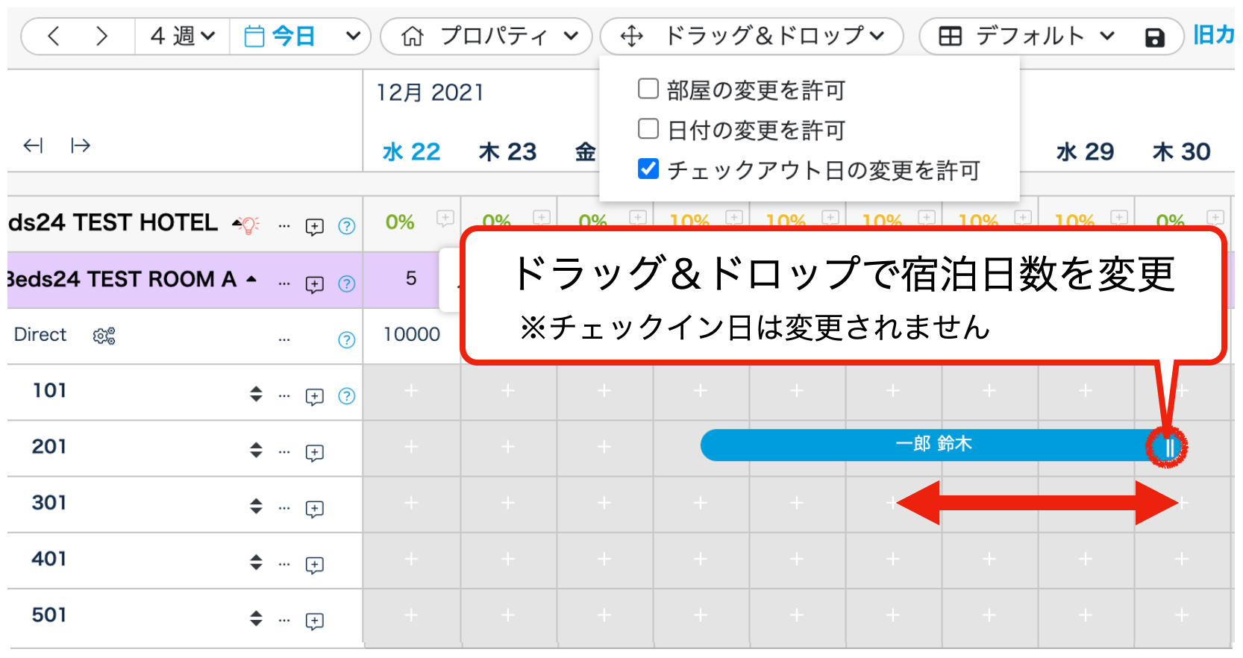Click the save layout floppy disk icon
Screen dimensions: 1243x658
[1154, 37]
